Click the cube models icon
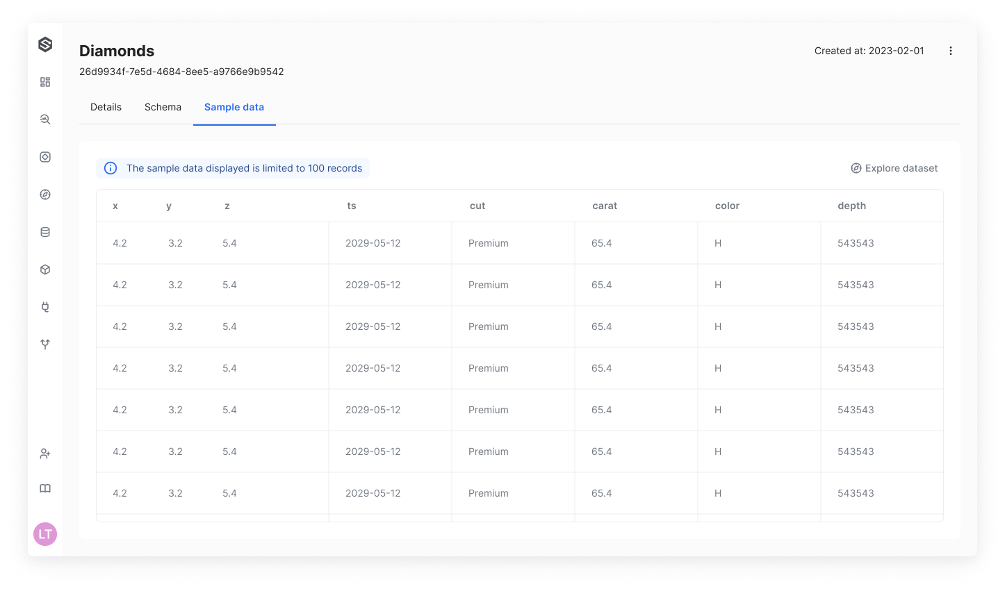The image size is (1005, 589). click(x=45, y=269)
